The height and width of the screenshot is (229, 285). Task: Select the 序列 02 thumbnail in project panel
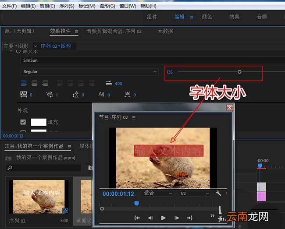[39, 197]
